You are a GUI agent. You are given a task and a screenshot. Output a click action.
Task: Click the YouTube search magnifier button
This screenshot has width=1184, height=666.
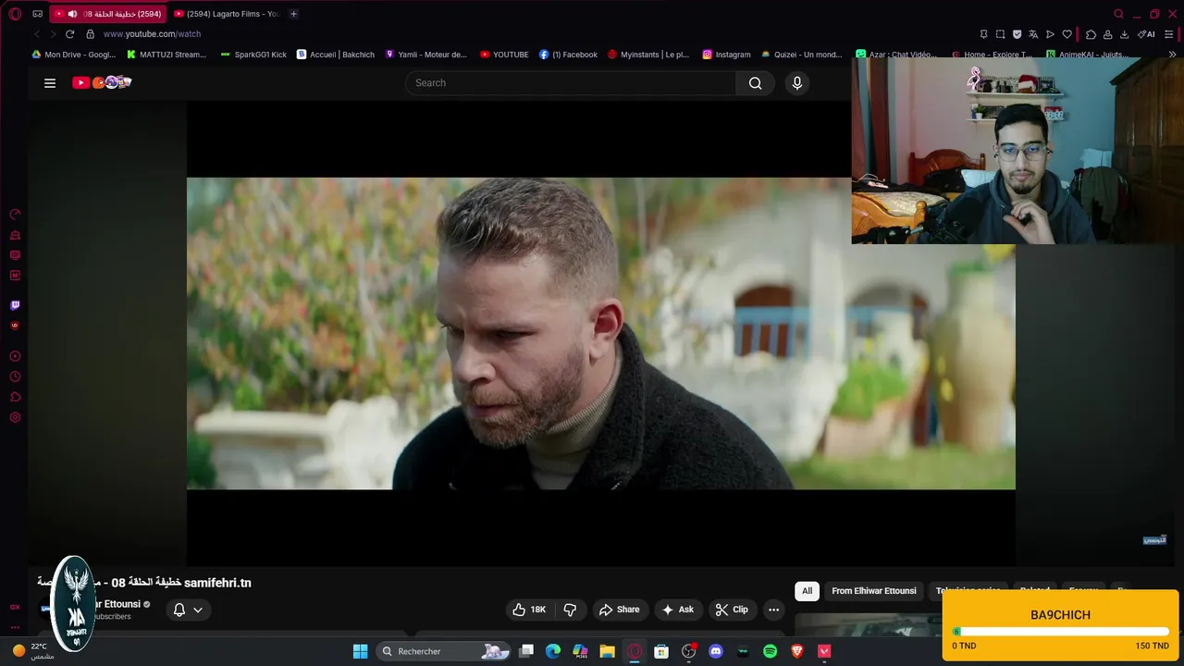[755, 83]
